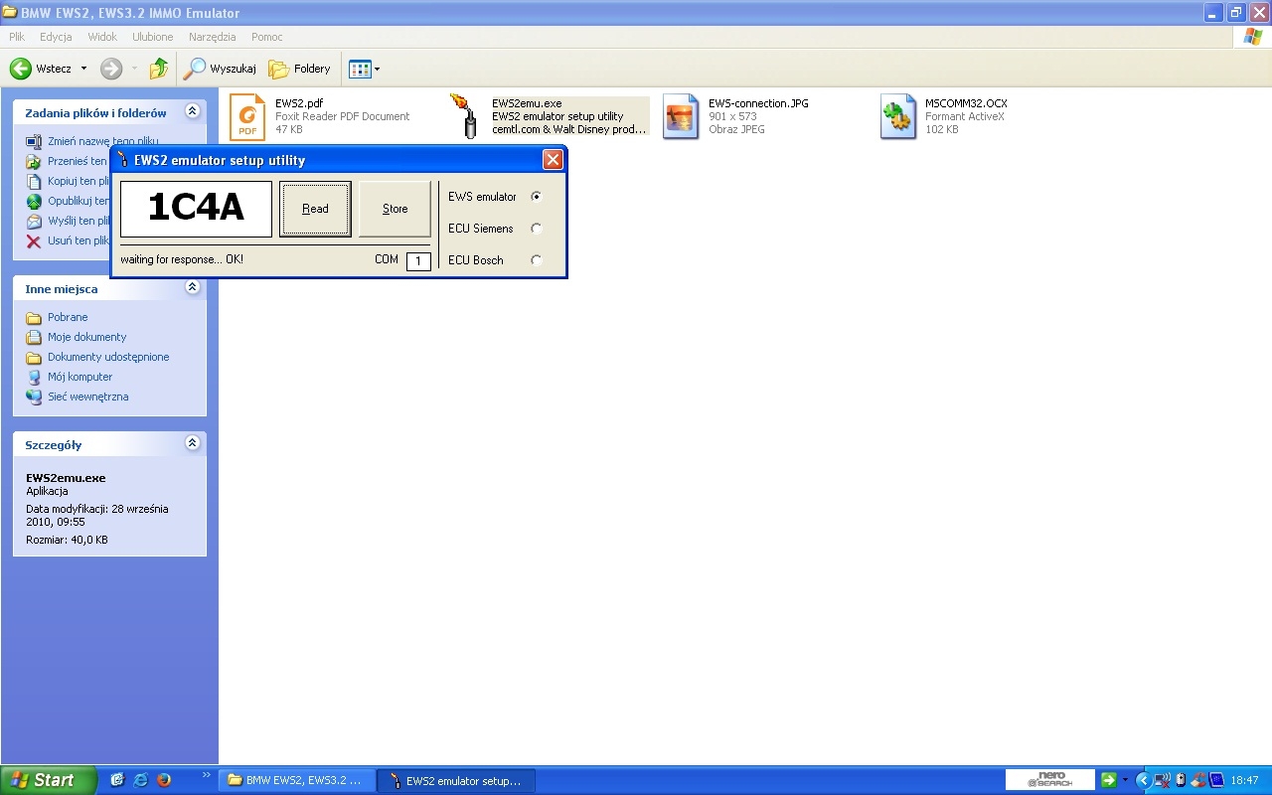Select the EWS emulator radio option
Image resolution: width=1272 pixels, height=795 pixels.
coord(537,197)
